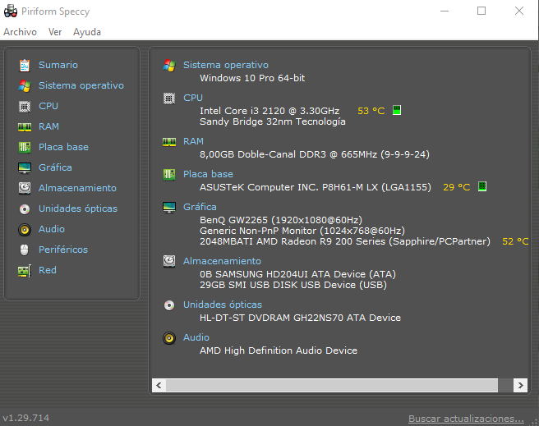Select Audio label in the sidebar
Viewport: 539px width, 426px height.
[x=52, y=229]
